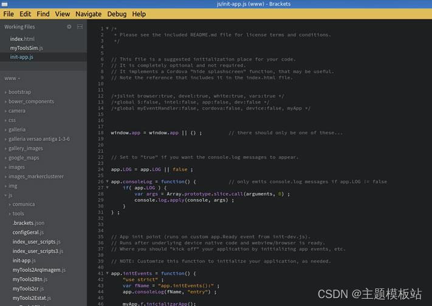Open configGeral.js in file tree

[x=28, y=233]
